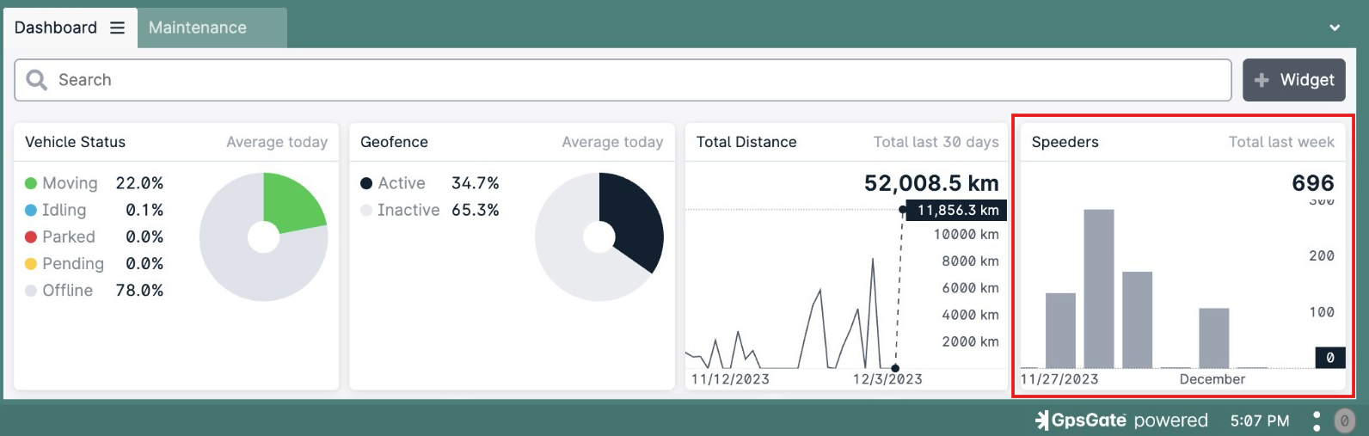The image size is (1369, 436).
Task: Open the Speeders widget title
Action: (x=1065, y=142)
